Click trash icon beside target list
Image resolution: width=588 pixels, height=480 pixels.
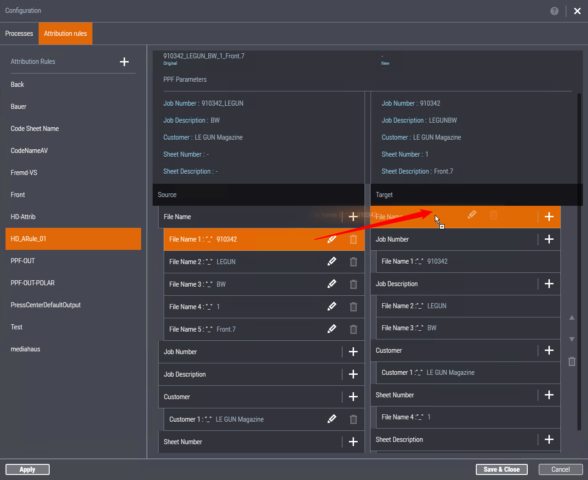(x=572, y=361)
